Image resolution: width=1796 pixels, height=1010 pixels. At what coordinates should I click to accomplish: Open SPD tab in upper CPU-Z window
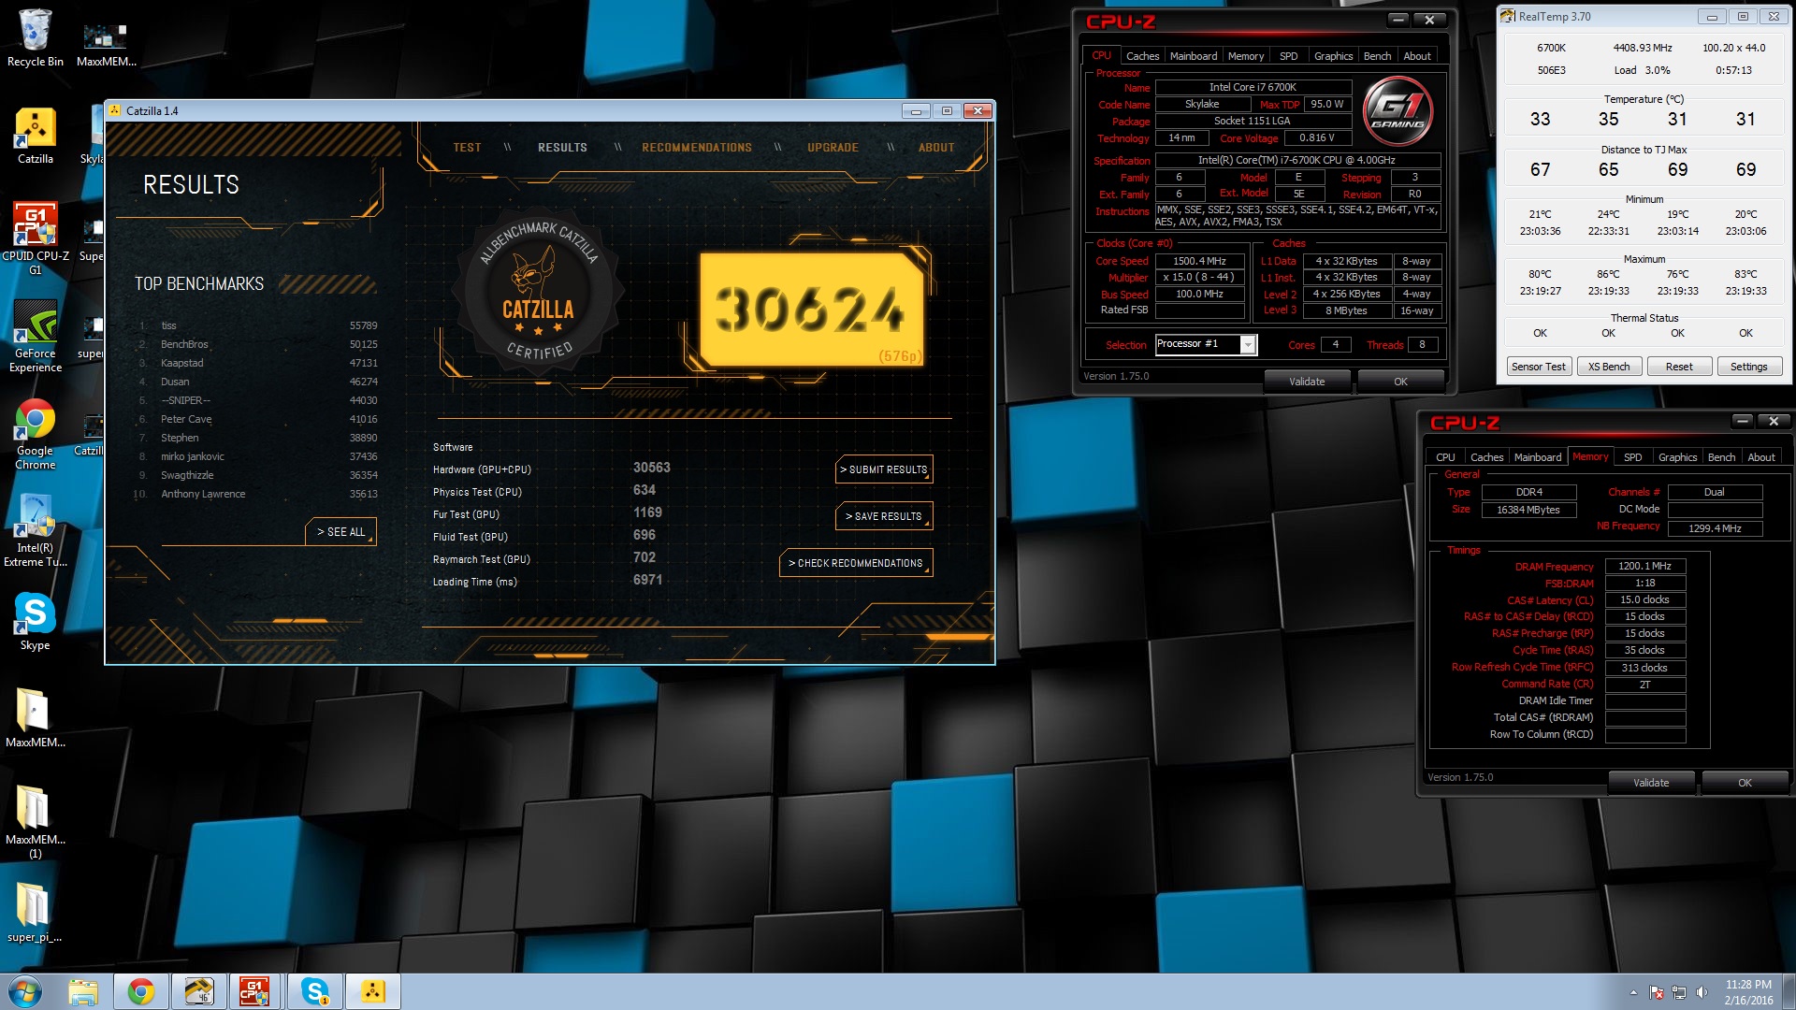(x=1288, y=56)
